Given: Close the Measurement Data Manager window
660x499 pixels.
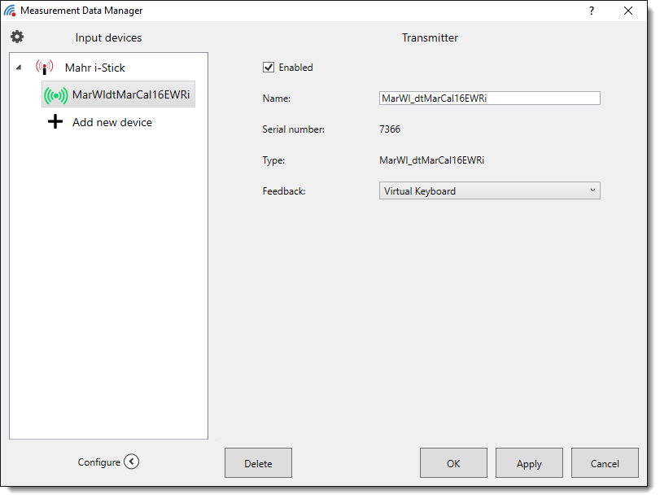Looking at the screenshot, I should tap(628, 11).
